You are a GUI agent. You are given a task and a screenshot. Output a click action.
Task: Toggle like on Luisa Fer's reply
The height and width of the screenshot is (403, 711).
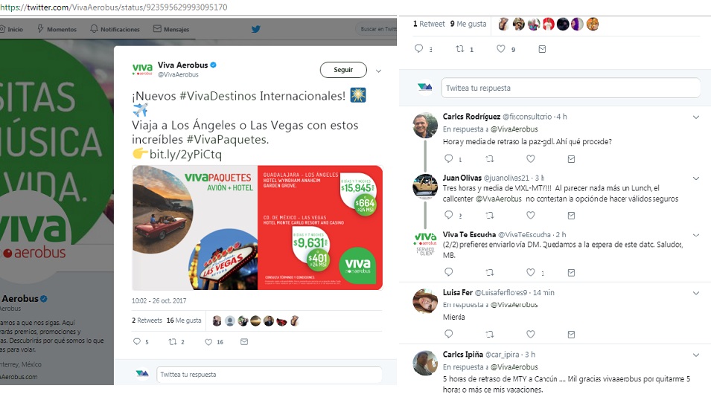(531, 334)
